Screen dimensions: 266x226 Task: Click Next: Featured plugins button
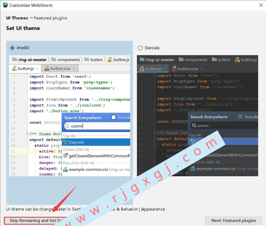click(234, 220)
